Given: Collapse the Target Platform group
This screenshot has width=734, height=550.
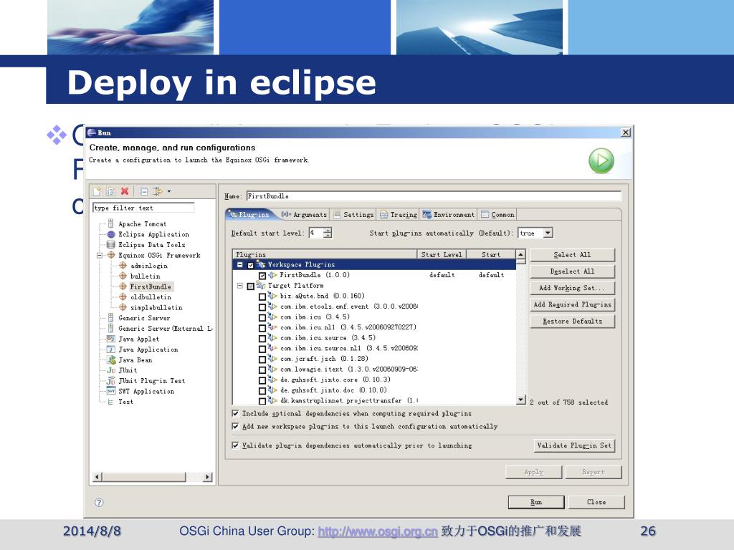Looking at the screenshot, I should click(x=239, y=286).
